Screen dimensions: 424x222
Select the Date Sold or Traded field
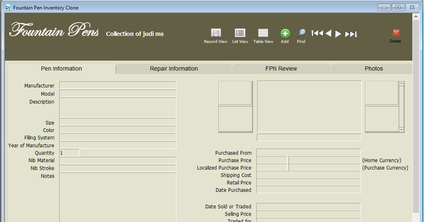[x=308, y=207]
